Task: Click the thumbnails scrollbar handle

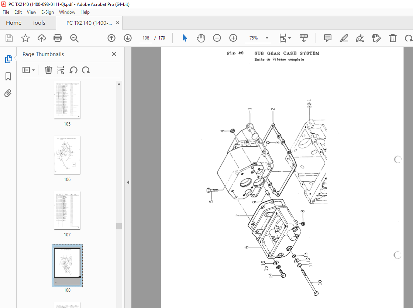Action: click(x=119, y=226)
